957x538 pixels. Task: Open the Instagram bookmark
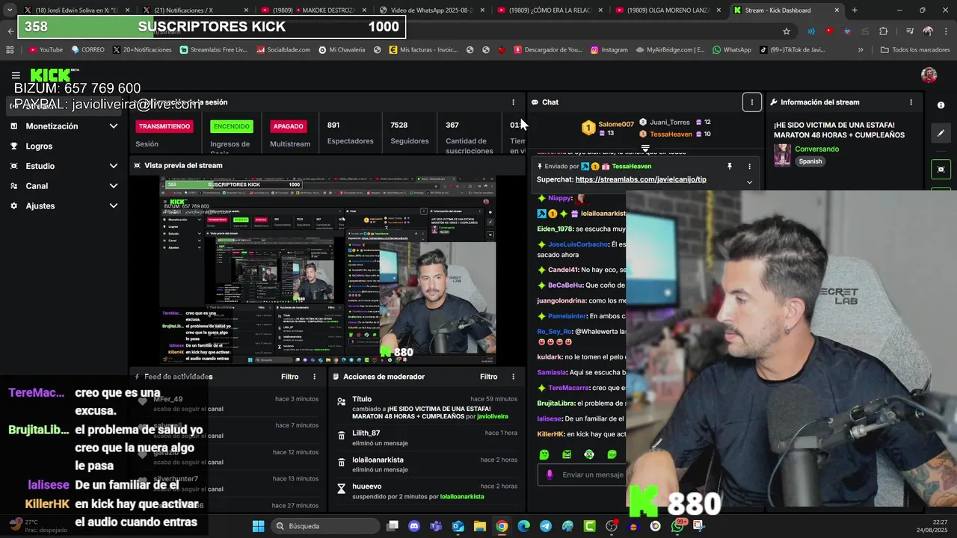pos(609,50)
